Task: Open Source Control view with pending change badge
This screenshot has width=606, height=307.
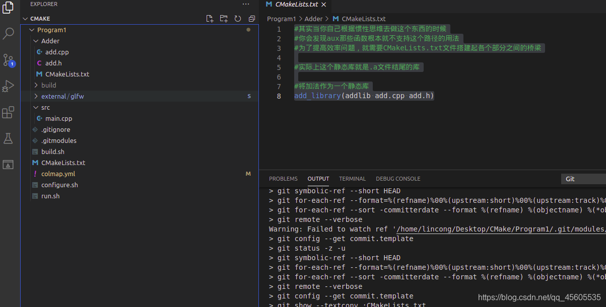Action: 8,60
